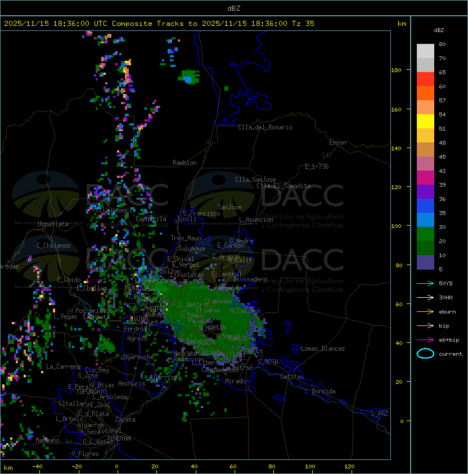The height and width of the screenshot is (474, 468).
Task: Click the V_Flores map label
Action: (85, 454)
